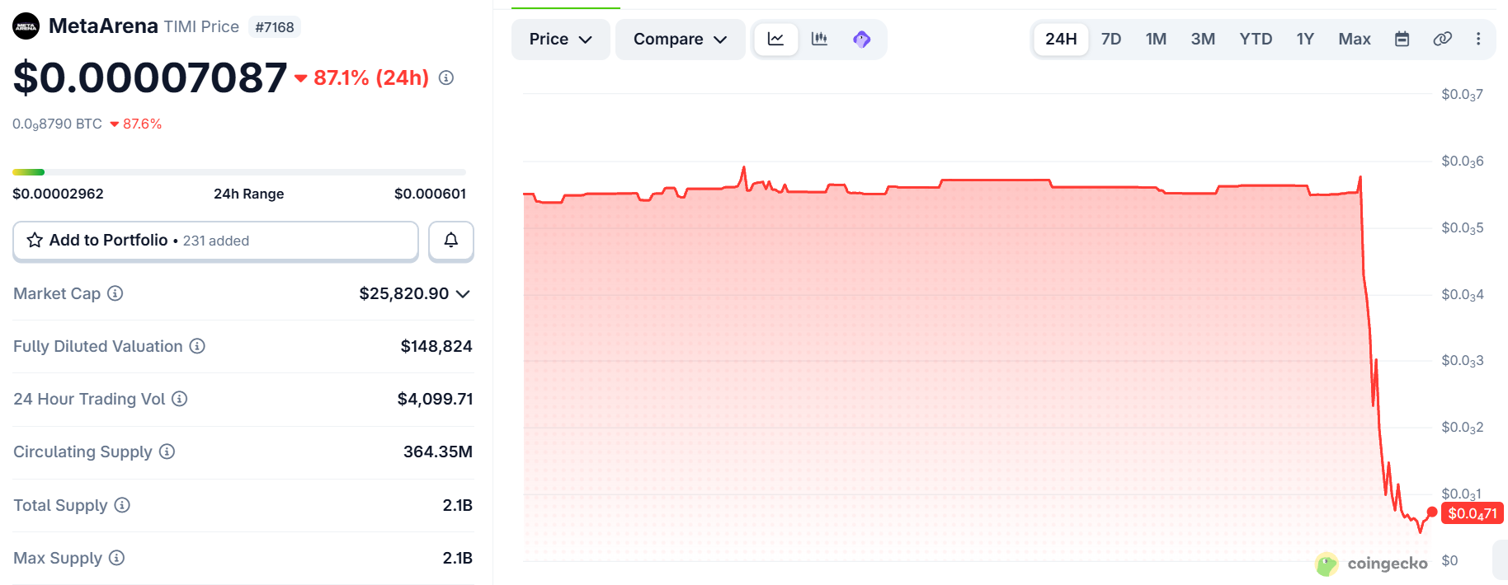Screen dimensions: 1508x585
Task: Click the $0.00007087 price text
Action: pos(150,77)
